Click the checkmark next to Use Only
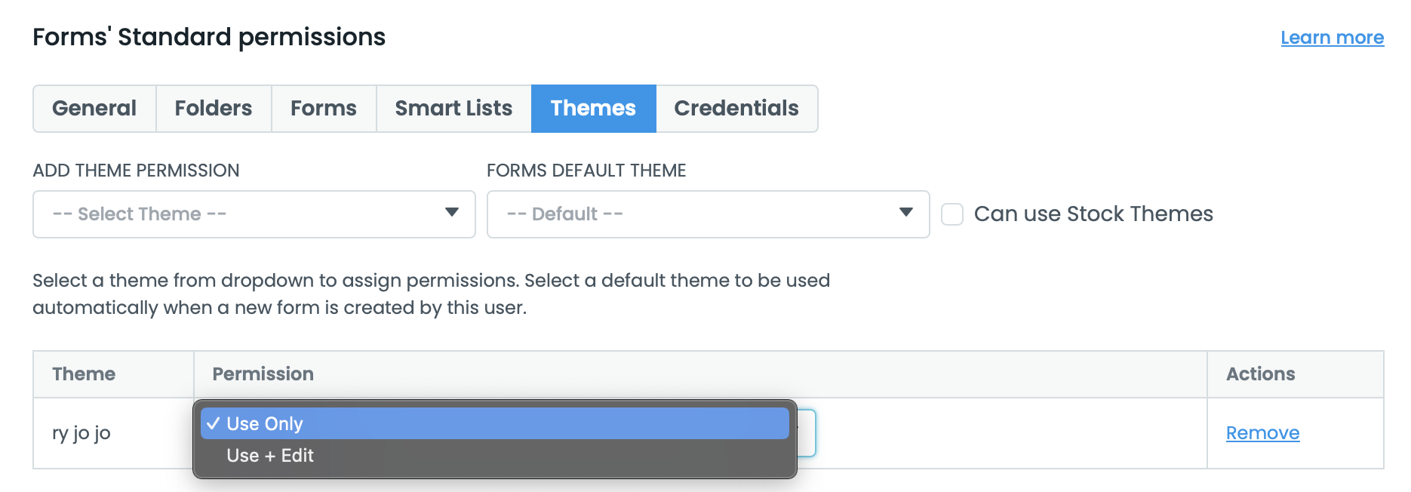The width and height of the screenshot is (1411, 492). click(215, 423)
